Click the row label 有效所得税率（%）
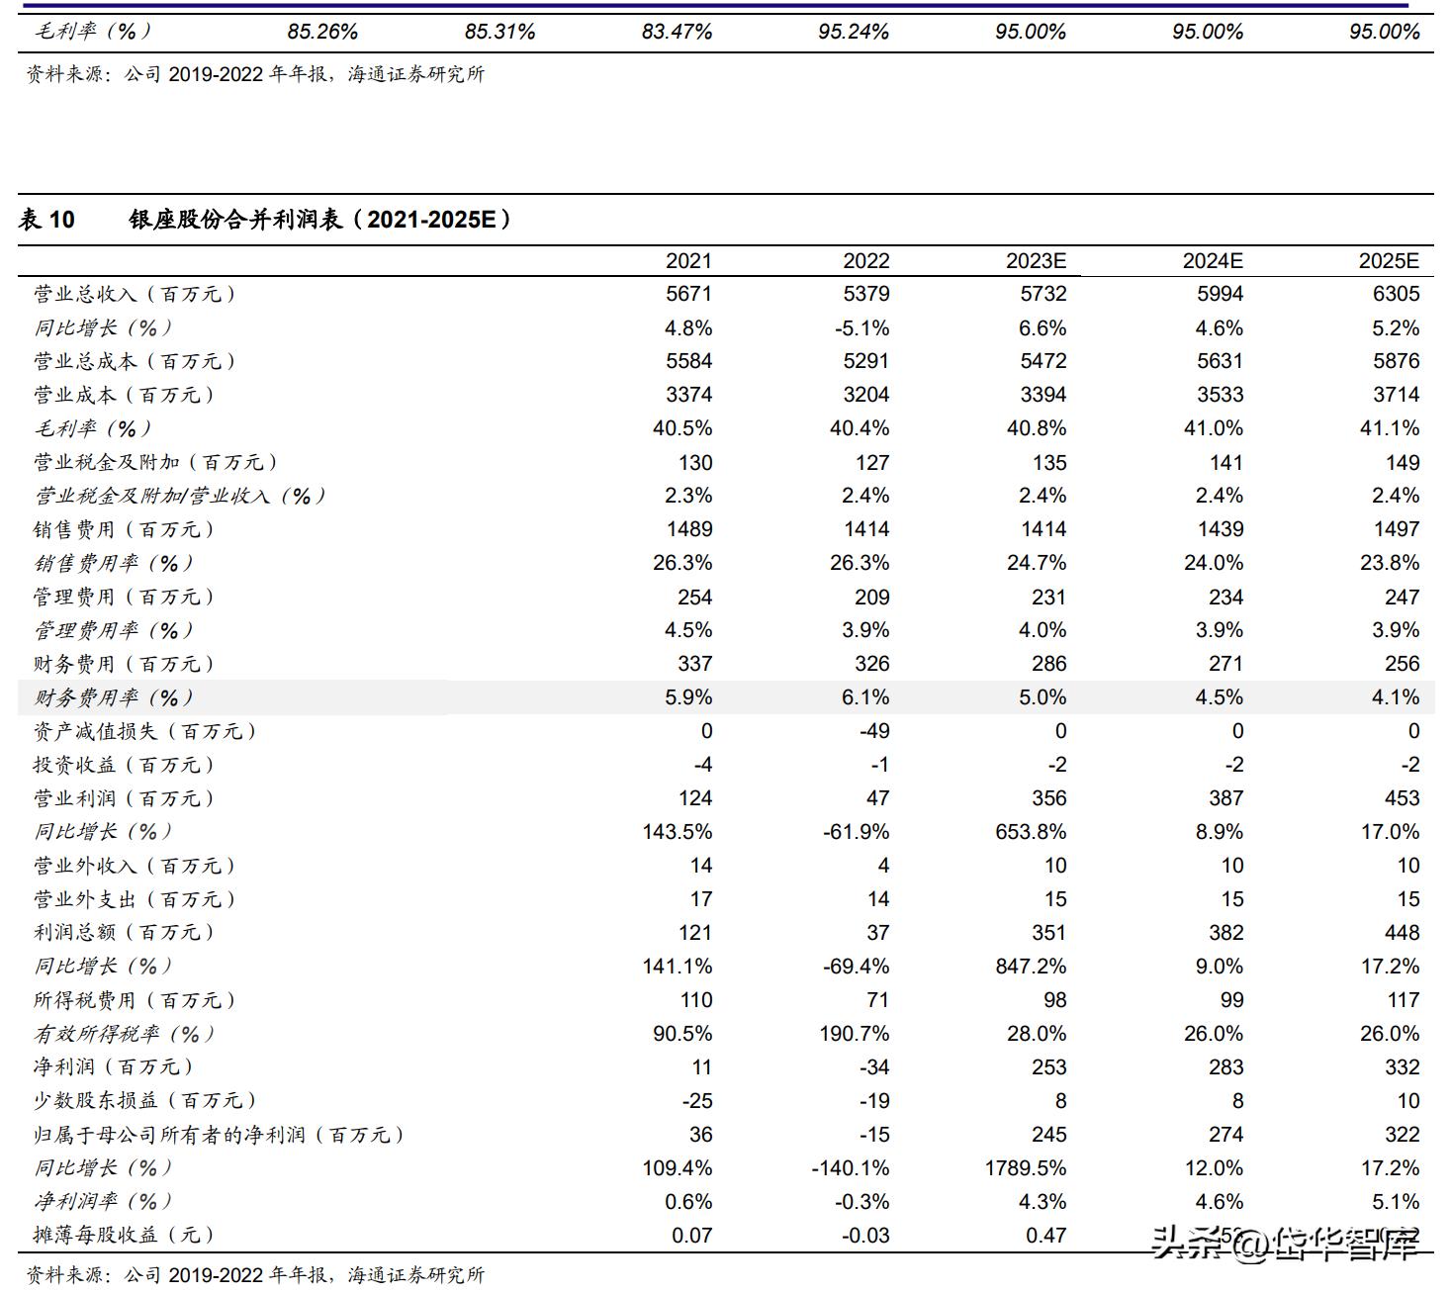Image resolution: width=1450 pixels, height=1294 pixels. [125, 1034]
